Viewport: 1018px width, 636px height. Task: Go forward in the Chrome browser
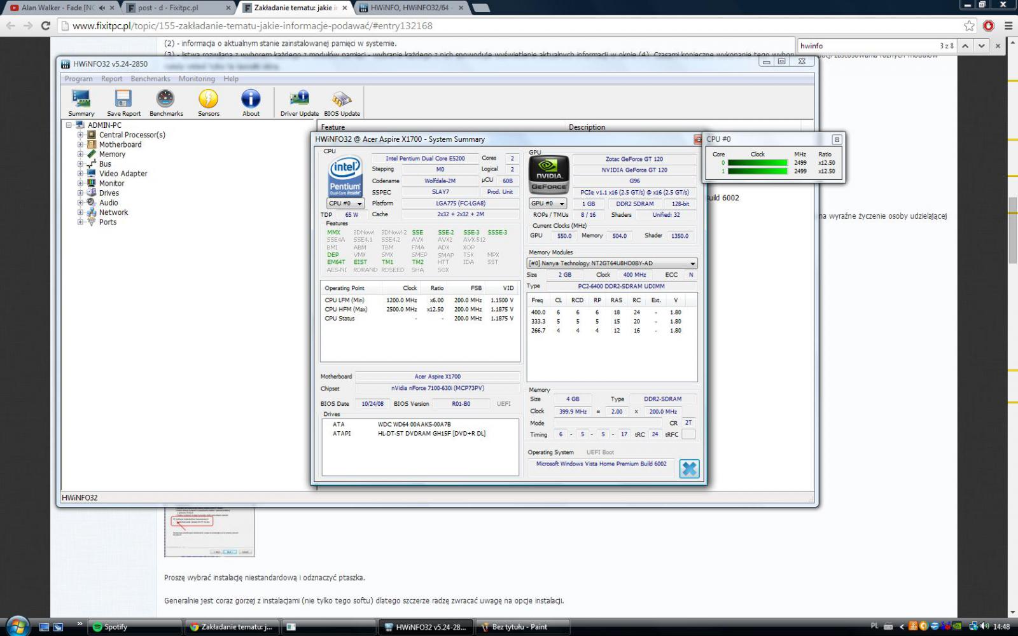[28, 25]
